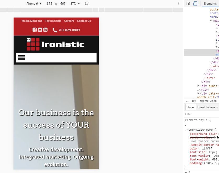Open the Testimonials link
The width and height of the screenshot is (219, 173).
[x=53, y=21]
